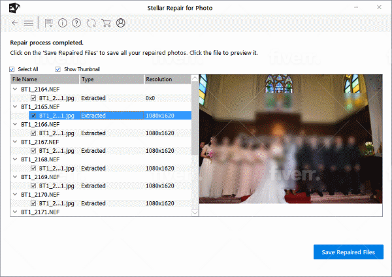
Task: Select the BT1_2171.NEF file name
Action: (41, 212)
